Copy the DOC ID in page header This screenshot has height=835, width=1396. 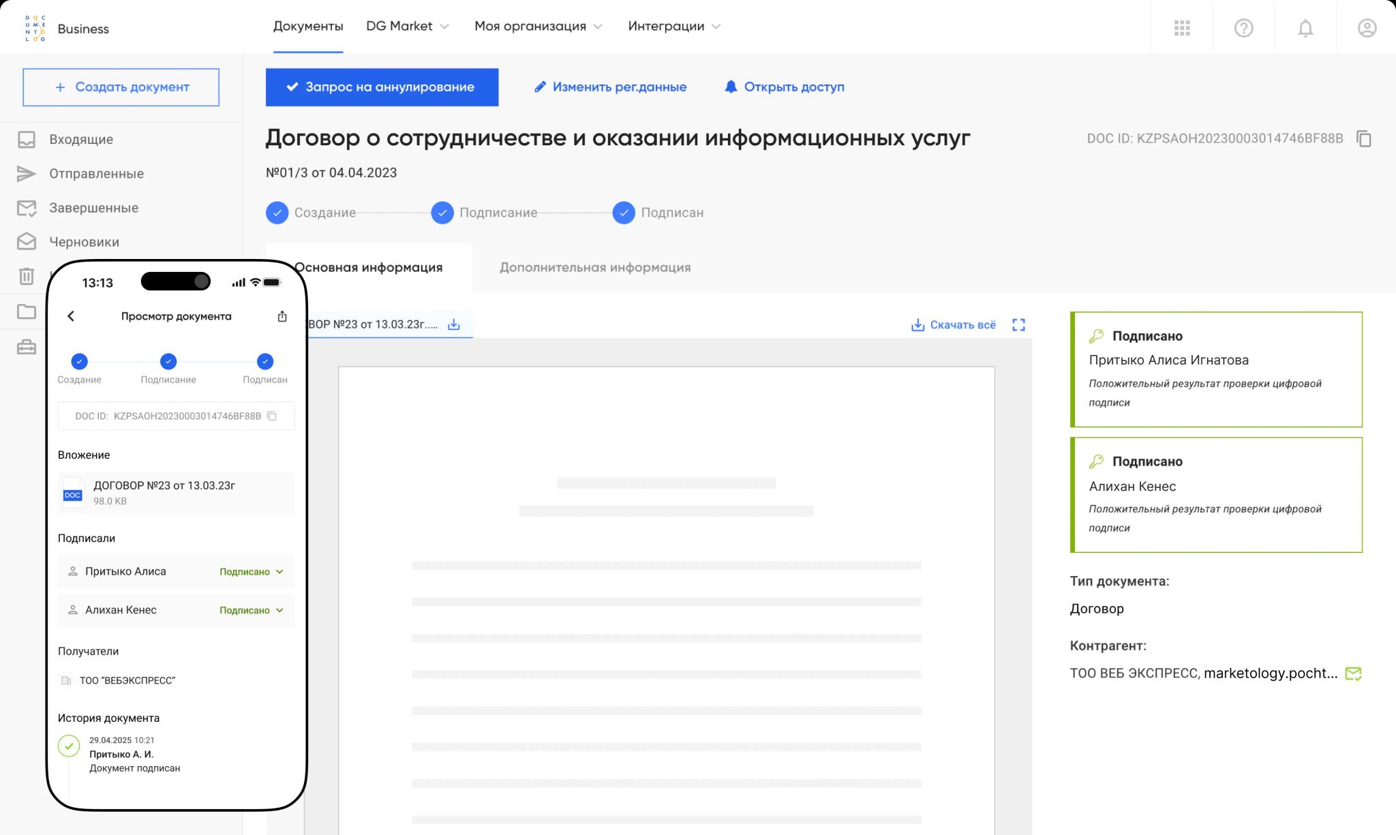tap(1364, 138)
